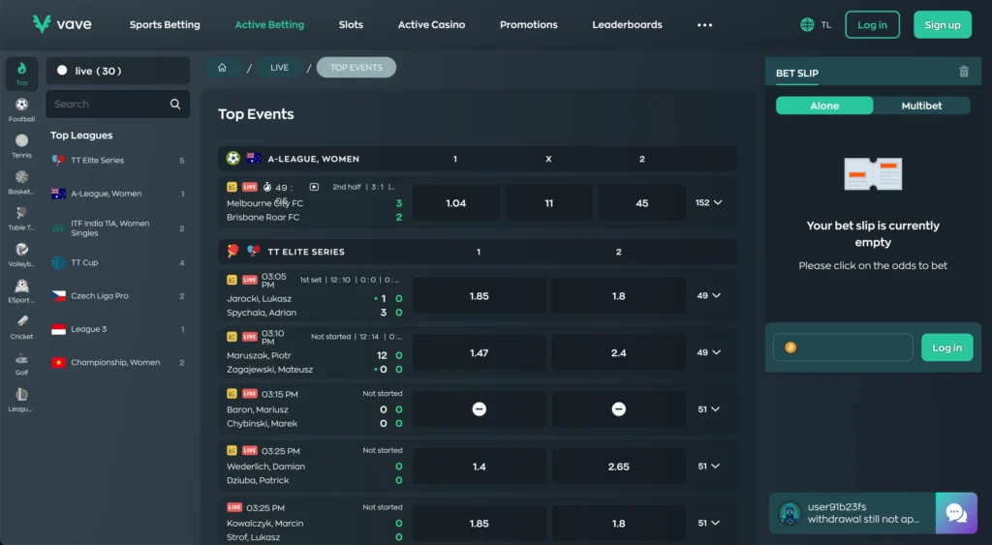992x545 pixels.
Task: Open live stream icon for Melbourne City match
Action: (x=314, y=187)
